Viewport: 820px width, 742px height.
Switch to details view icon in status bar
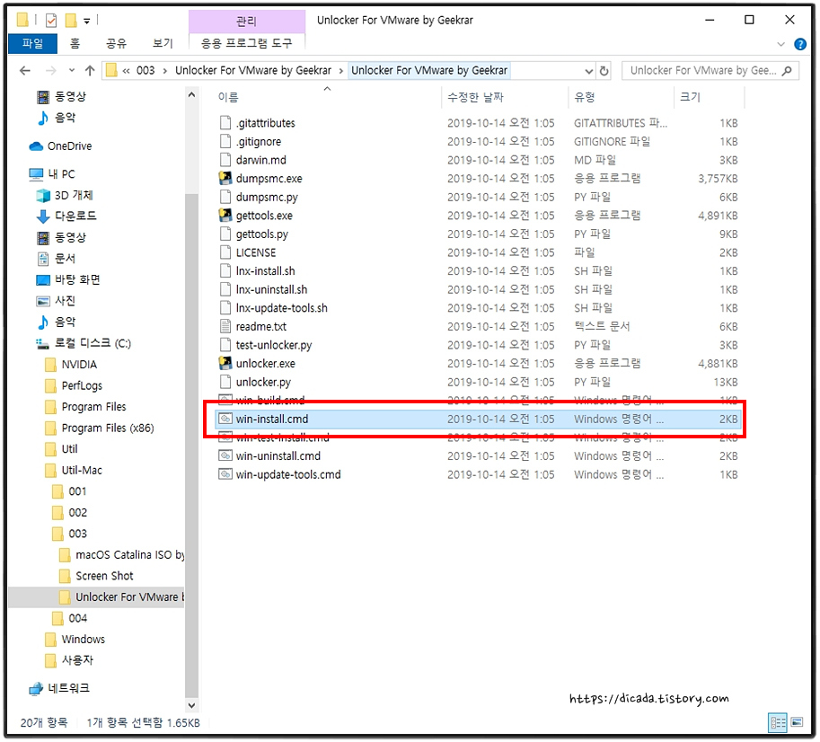point(778,723)
